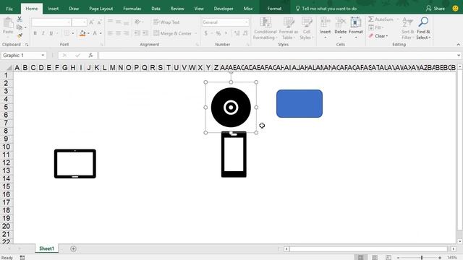
Task: Click Increase Font Size icon
Action: [x=92, y=22]
